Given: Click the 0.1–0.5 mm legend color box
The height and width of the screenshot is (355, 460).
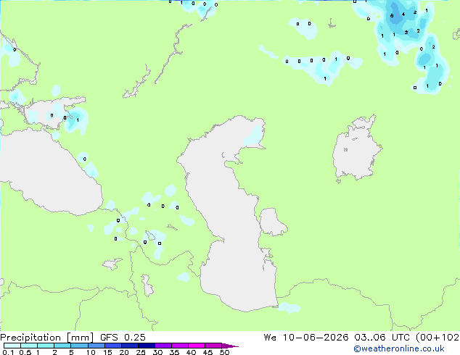Looking at the screenshot, I should point(12,346).
